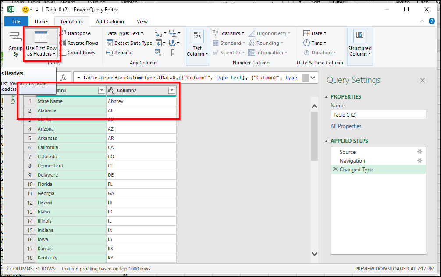This screenshot has height=277, width=441.
Task: Click the data grid scroll down arrow
Action: click(314, 254)
